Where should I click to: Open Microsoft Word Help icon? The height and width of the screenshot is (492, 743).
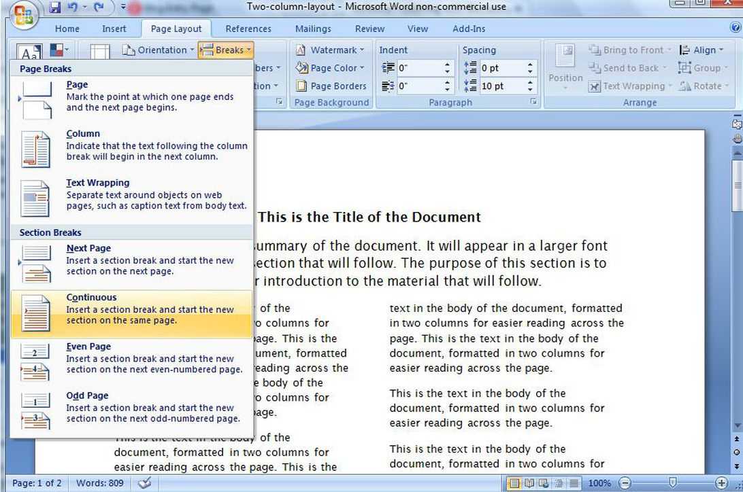coord(736,27)
